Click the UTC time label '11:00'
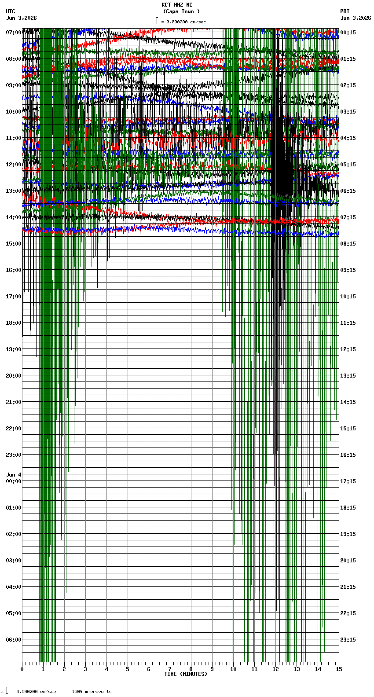 [x=14, y=138]
